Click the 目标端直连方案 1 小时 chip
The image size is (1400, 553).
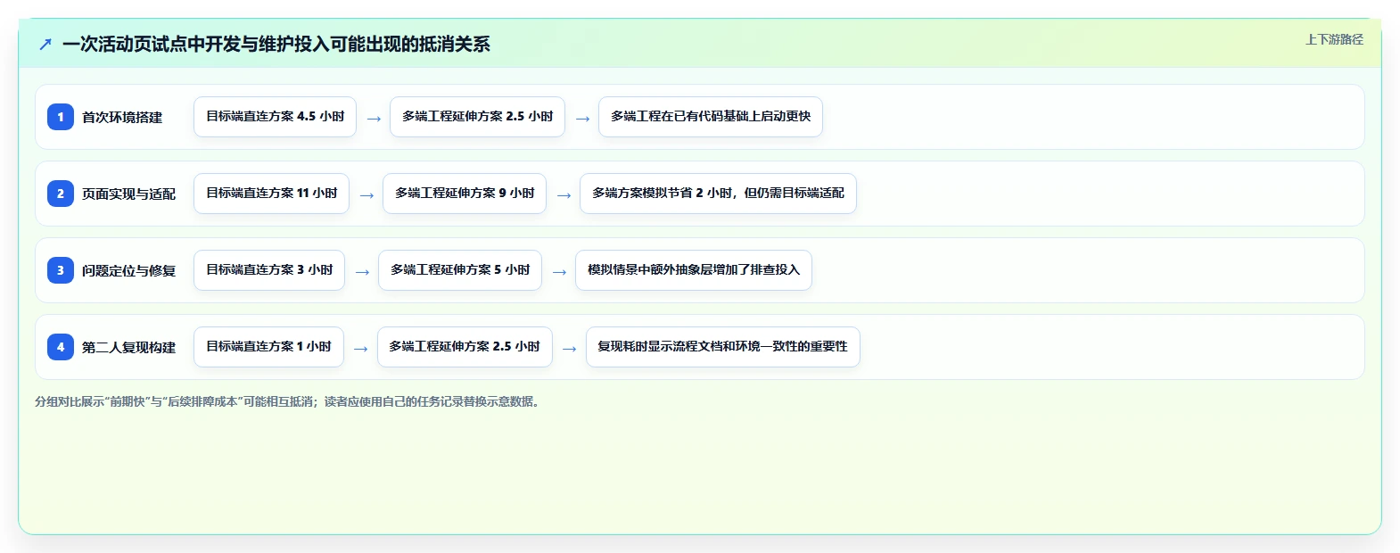click(268, 347)
